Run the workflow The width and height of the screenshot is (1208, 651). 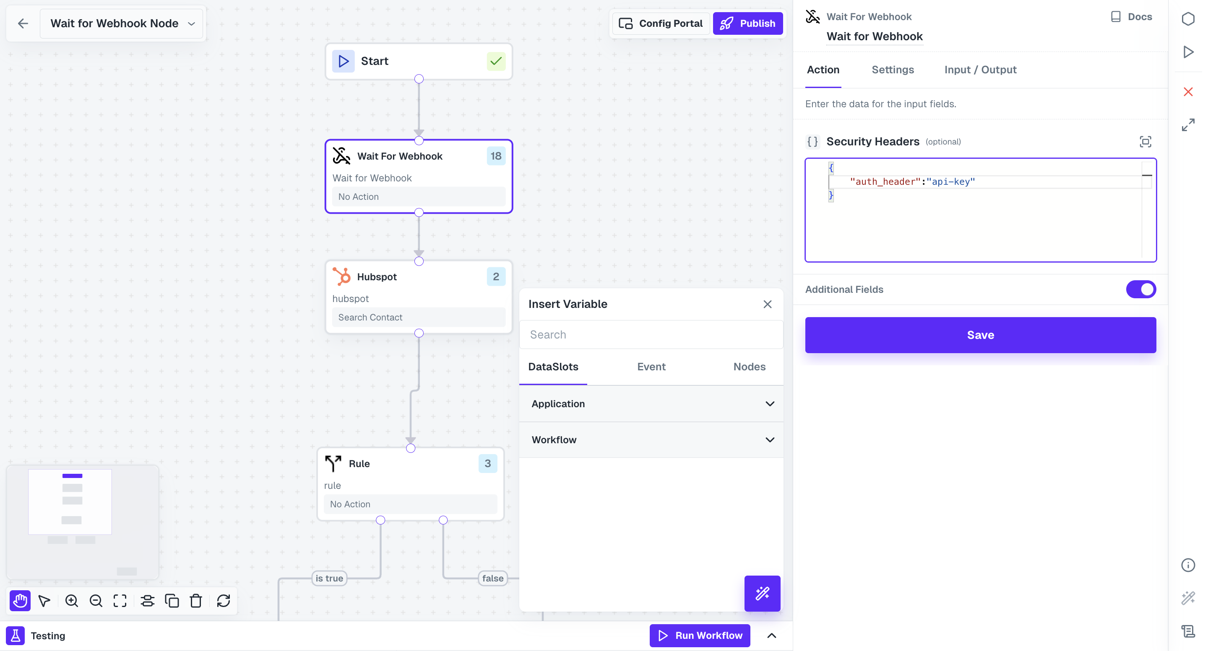[699, 635]
